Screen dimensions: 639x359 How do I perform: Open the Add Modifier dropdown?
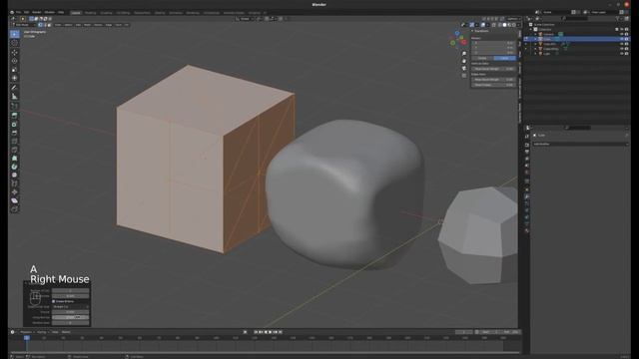580,144
